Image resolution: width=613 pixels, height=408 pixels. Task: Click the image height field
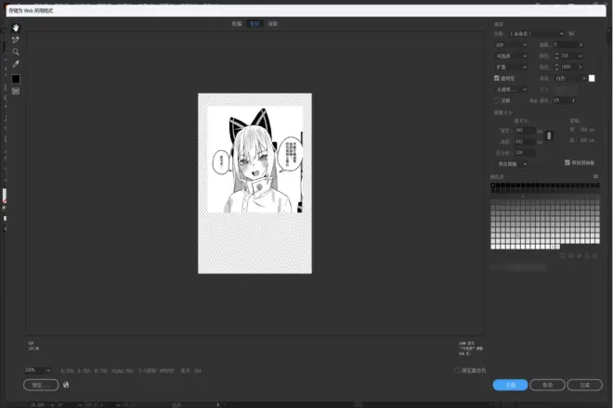pyautogui.click(x=524, y=142)
